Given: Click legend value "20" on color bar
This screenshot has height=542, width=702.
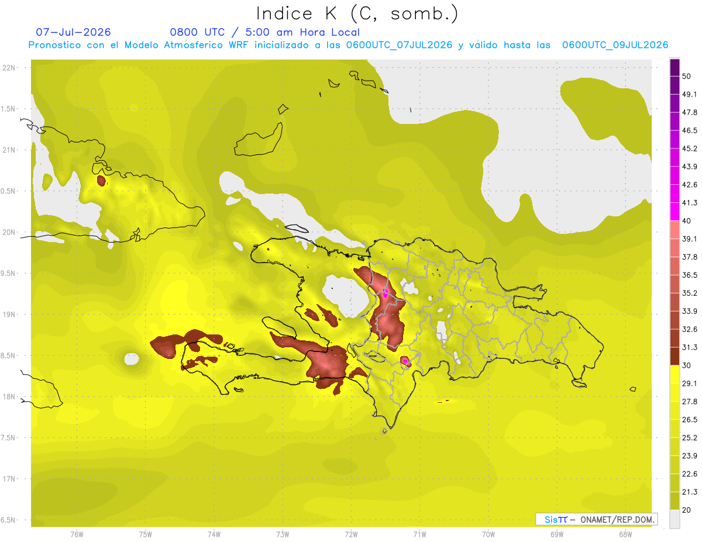Looking at the screenshot, I should click(x=687, y=510).
